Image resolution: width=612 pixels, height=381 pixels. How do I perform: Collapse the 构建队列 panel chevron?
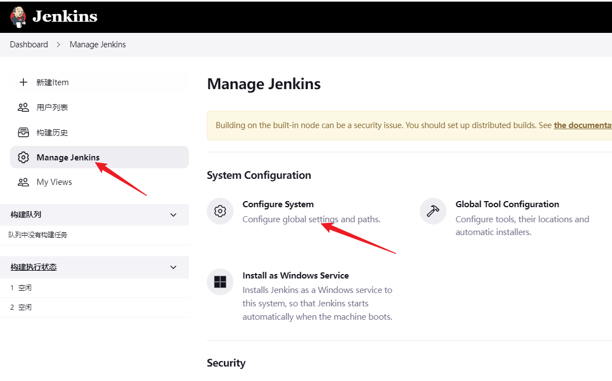(173, 215)
